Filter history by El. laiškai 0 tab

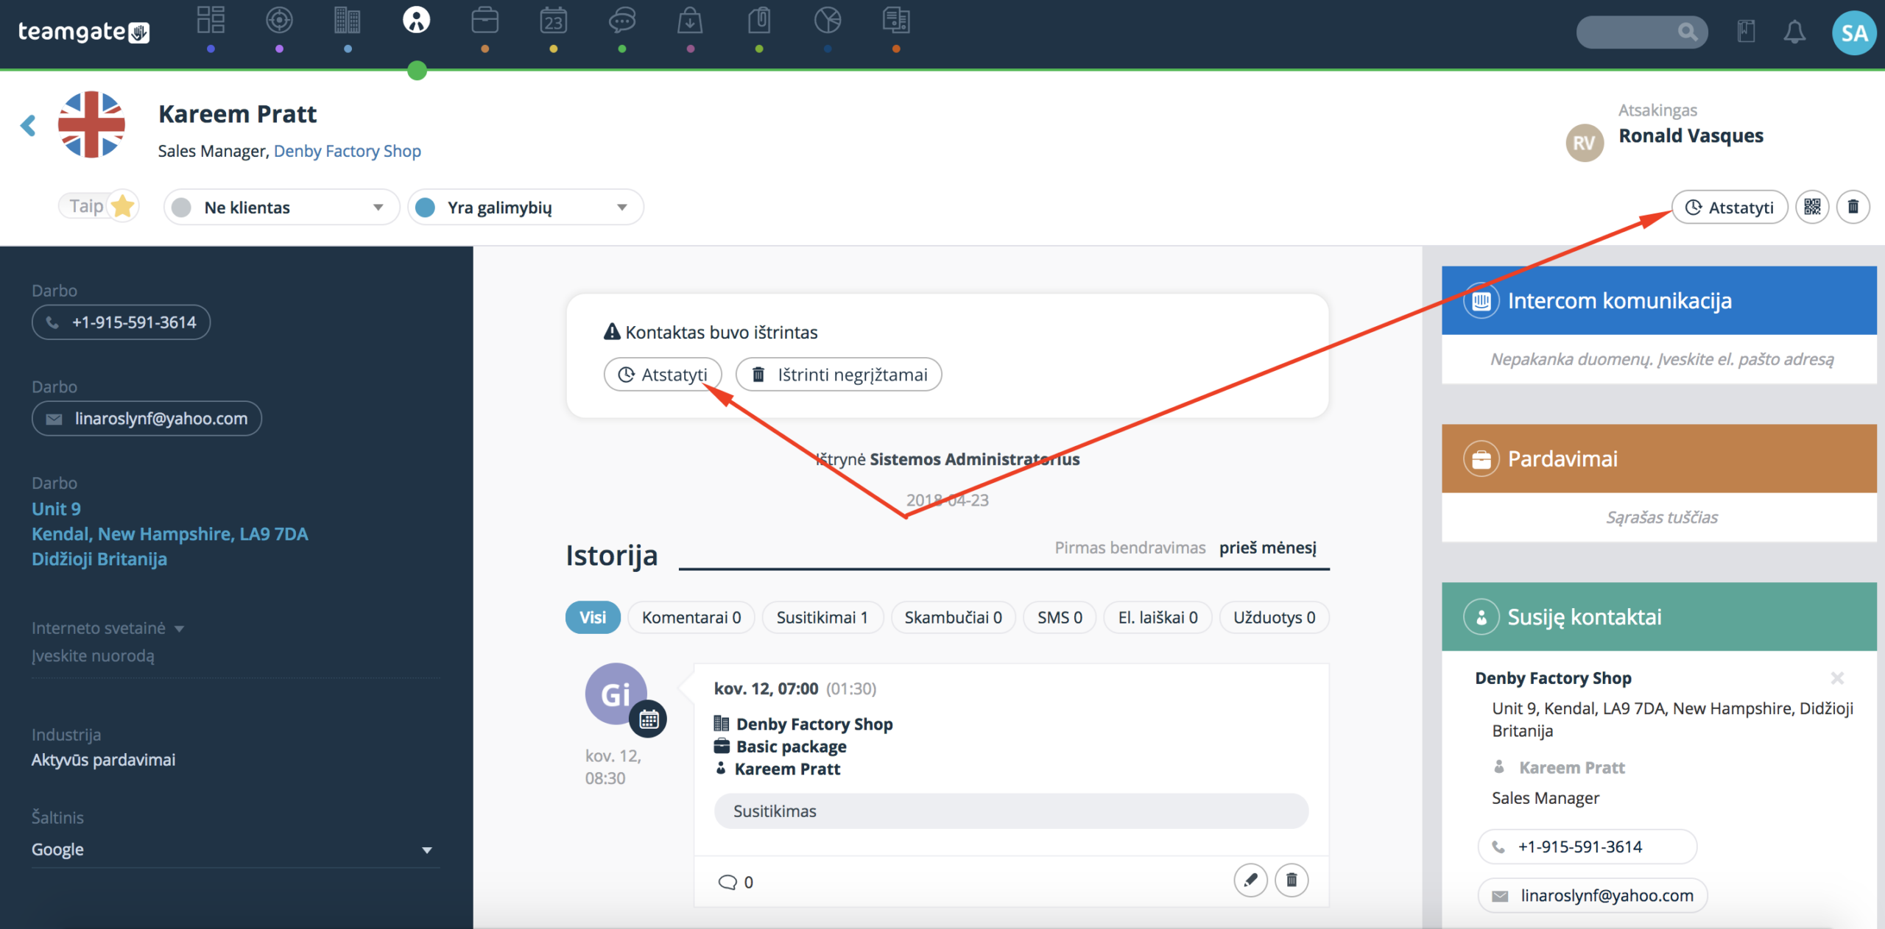tap(1158, 617)
